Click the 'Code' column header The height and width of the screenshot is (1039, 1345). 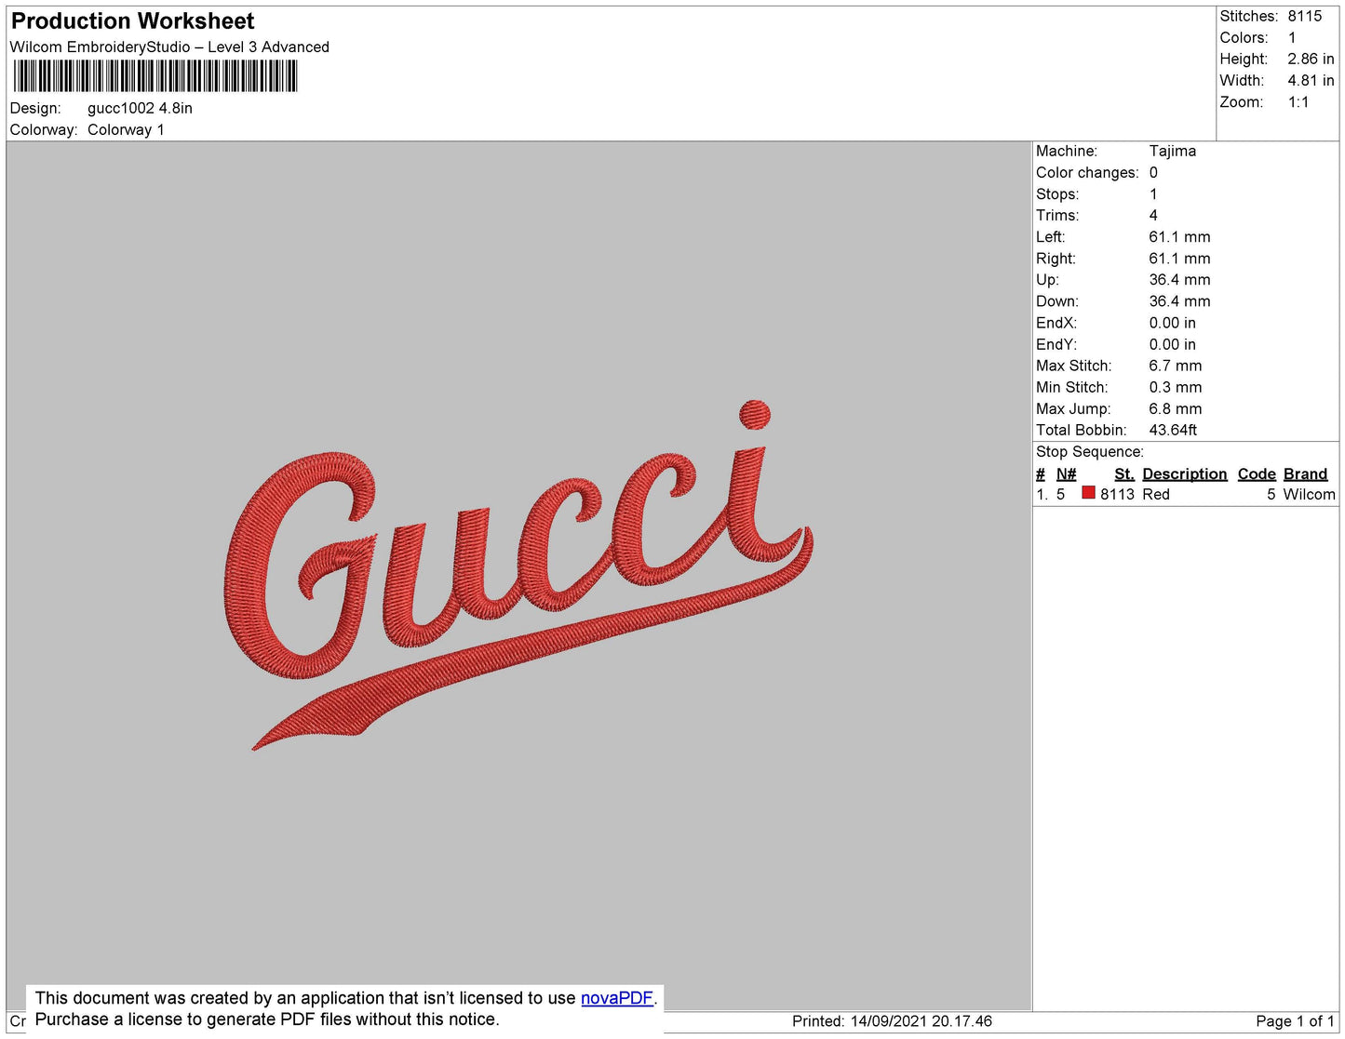pyautogui.click(x=1257, y=473)
